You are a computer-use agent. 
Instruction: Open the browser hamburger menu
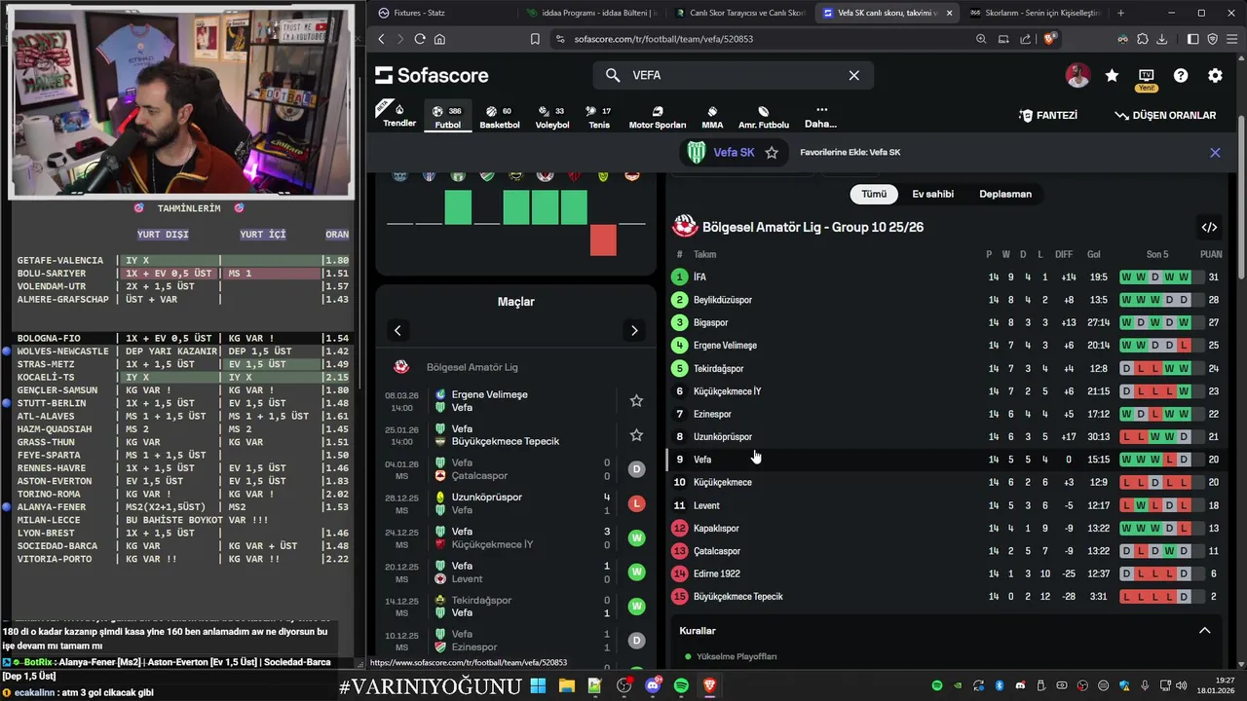(1232, 39)
